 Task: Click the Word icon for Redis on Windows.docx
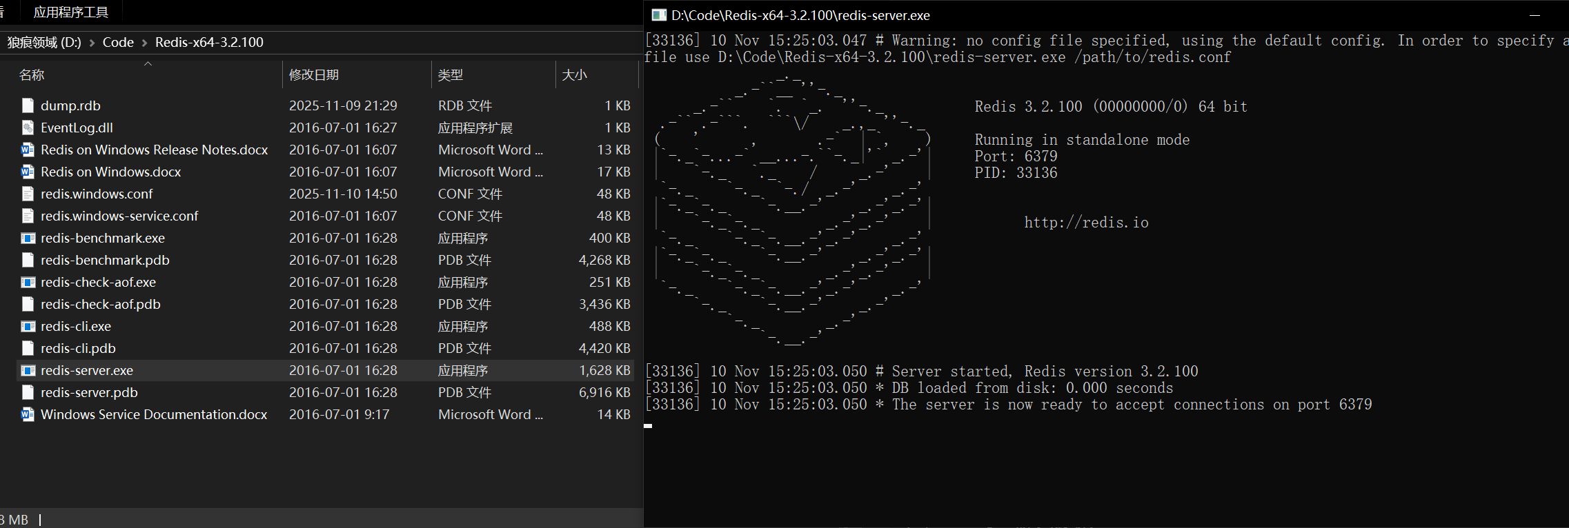[x=28, y=172]
